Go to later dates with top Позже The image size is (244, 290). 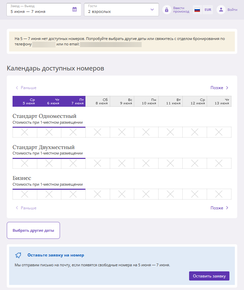coord(217,88)
